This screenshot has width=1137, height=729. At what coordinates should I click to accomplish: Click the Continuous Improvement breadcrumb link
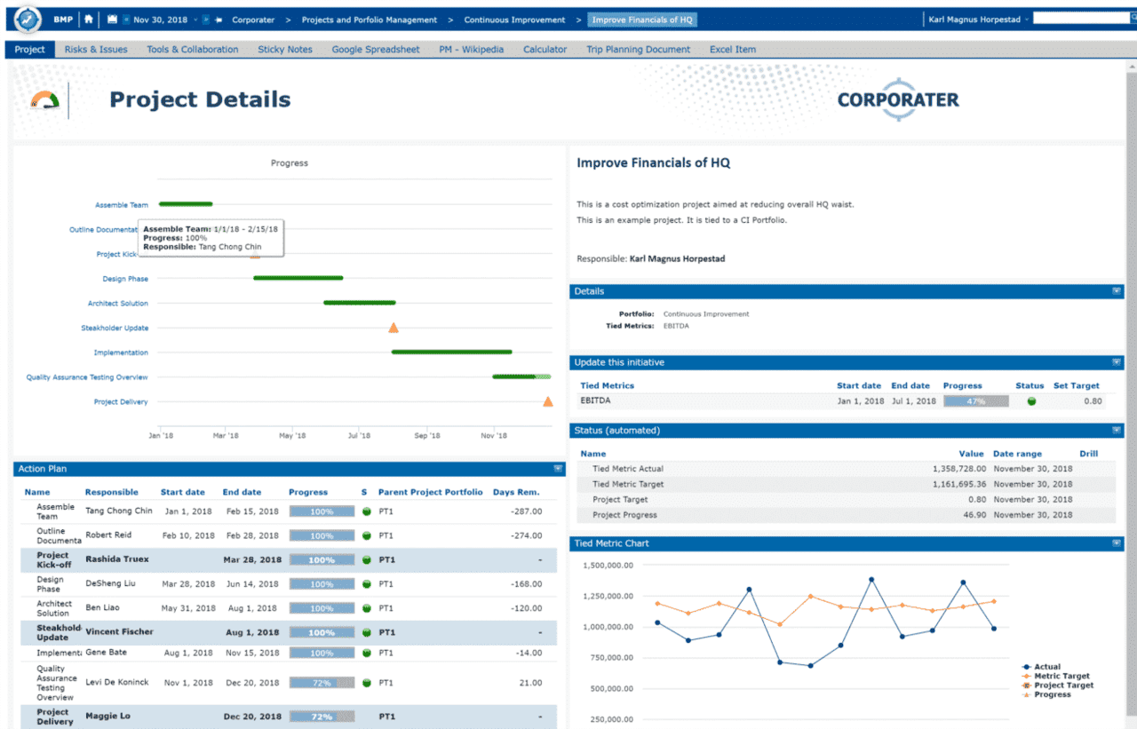(514, 20)
